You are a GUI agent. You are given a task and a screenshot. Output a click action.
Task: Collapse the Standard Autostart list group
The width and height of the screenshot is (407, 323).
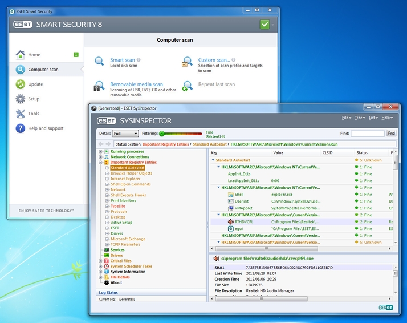coord(213,160)
